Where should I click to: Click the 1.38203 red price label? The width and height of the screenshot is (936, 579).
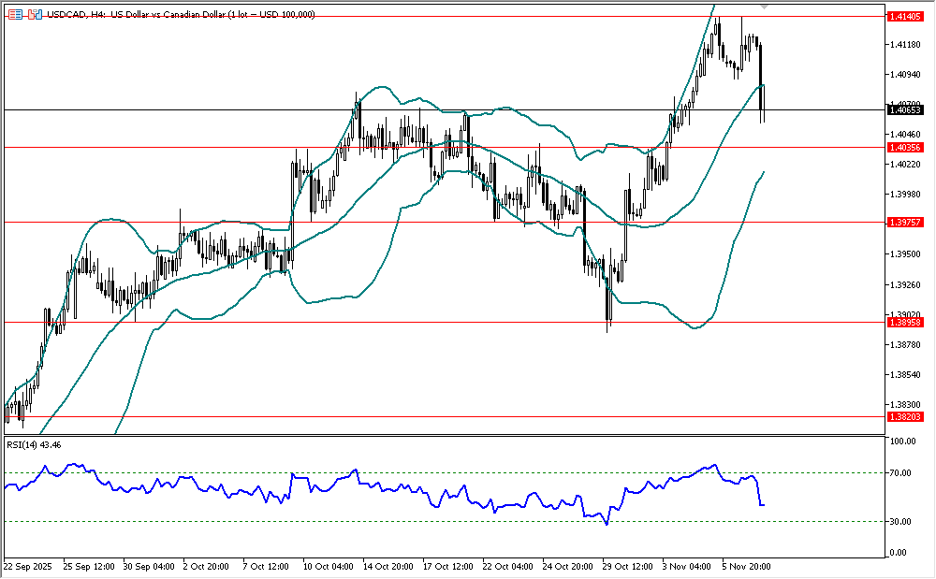tap(905, 416)
